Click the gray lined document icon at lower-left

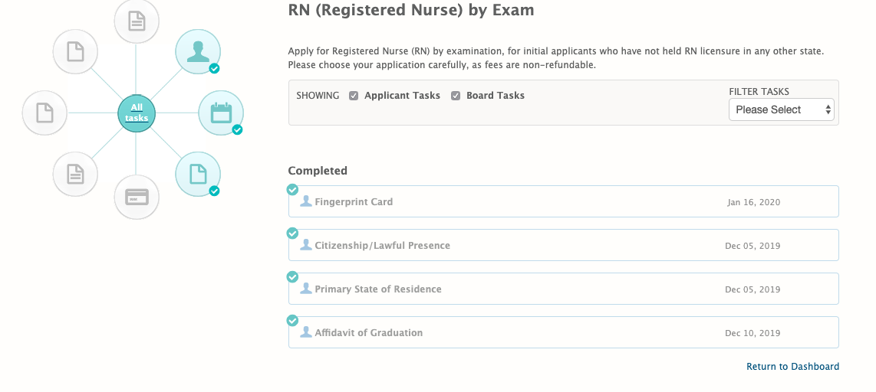pos(75,174)
